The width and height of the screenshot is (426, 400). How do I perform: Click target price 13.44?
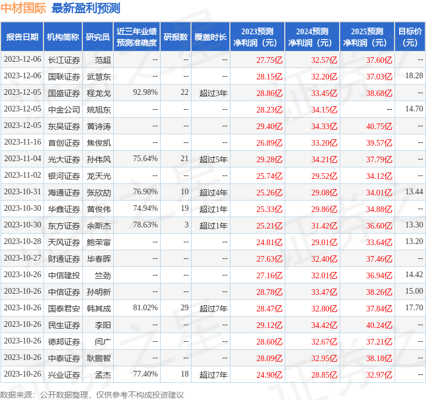point(414,192)
